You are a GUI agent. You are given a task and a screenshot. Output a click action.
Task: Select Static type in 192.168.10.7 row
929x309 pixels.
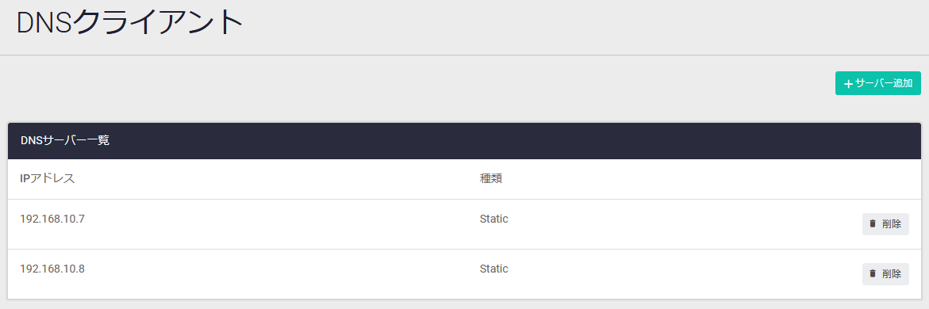coord(493,219)
